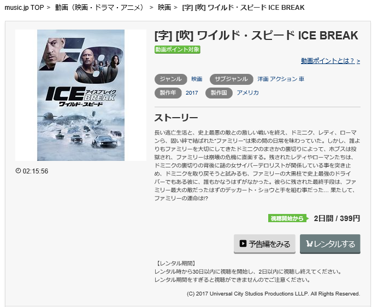Click the play icon on 予告編をみる button

click(243, 244)
